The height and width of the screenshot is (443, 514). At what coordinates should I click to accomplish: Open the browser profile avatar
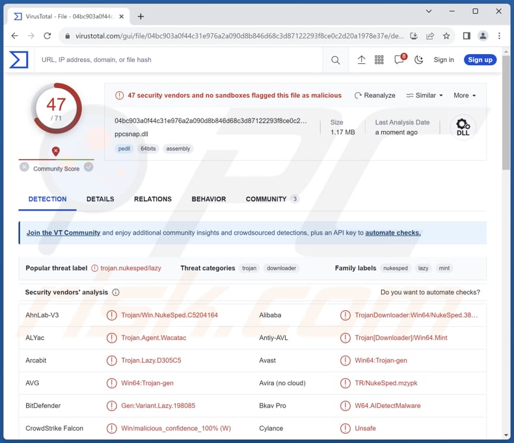pos(483,36)
